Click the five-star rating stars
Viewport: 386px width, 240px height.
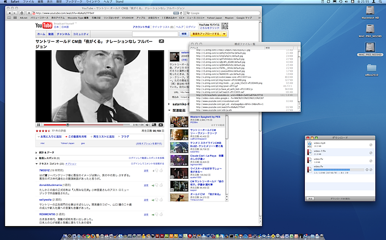(x=43, y=131)
